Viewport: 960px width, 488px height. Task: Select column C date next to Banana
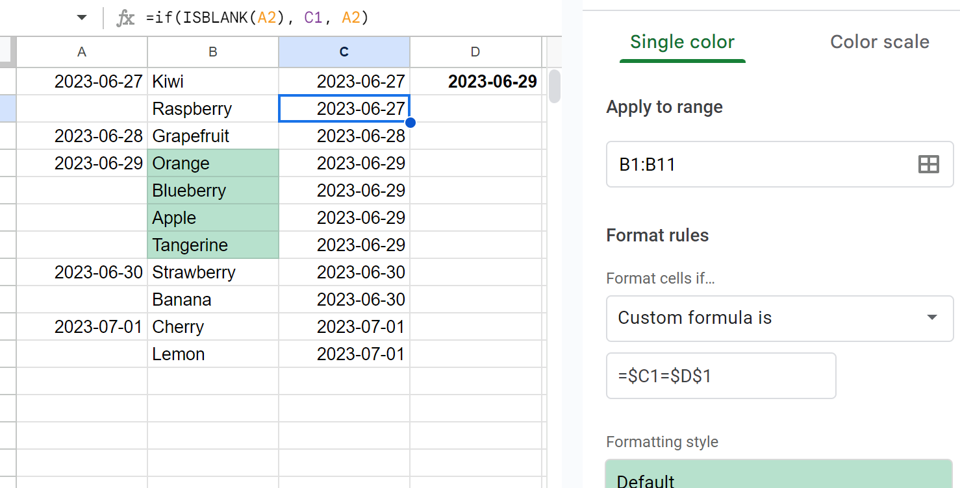(x=344, y=299)
